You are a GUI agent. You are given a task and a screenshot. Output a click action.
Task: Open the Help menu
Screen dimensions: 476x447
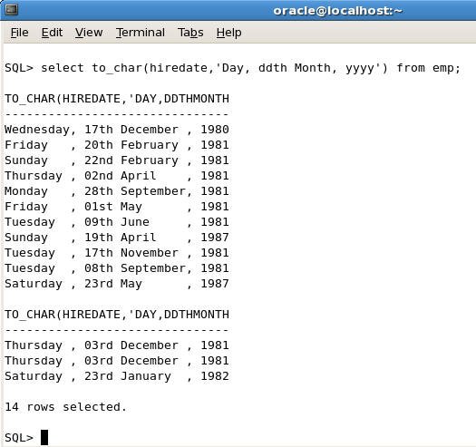pyautogui.click(x=228, y=33)
